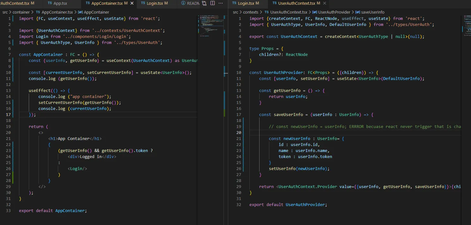Viewport: 471px width, 225px height.
Task: Click 'contexts' breadcrumb segment
Action: tap(251, 12)
